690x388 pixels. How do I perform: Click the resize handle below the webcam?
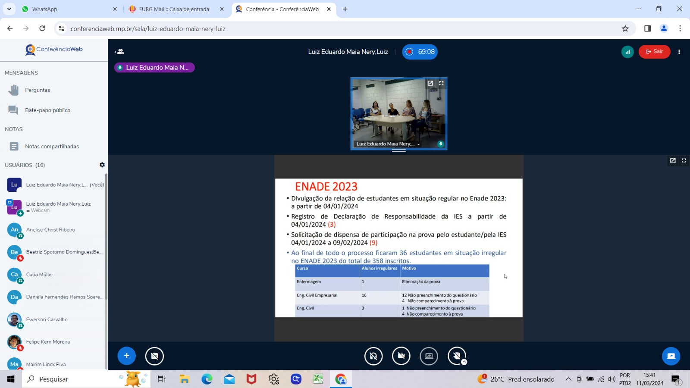click(398, 150)
